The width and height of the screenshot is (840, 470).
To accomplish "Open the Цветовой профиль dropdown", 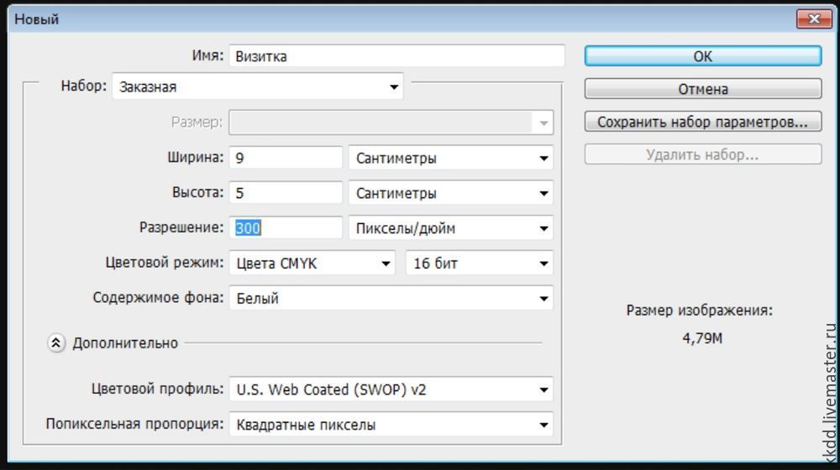I will point(391,389).
